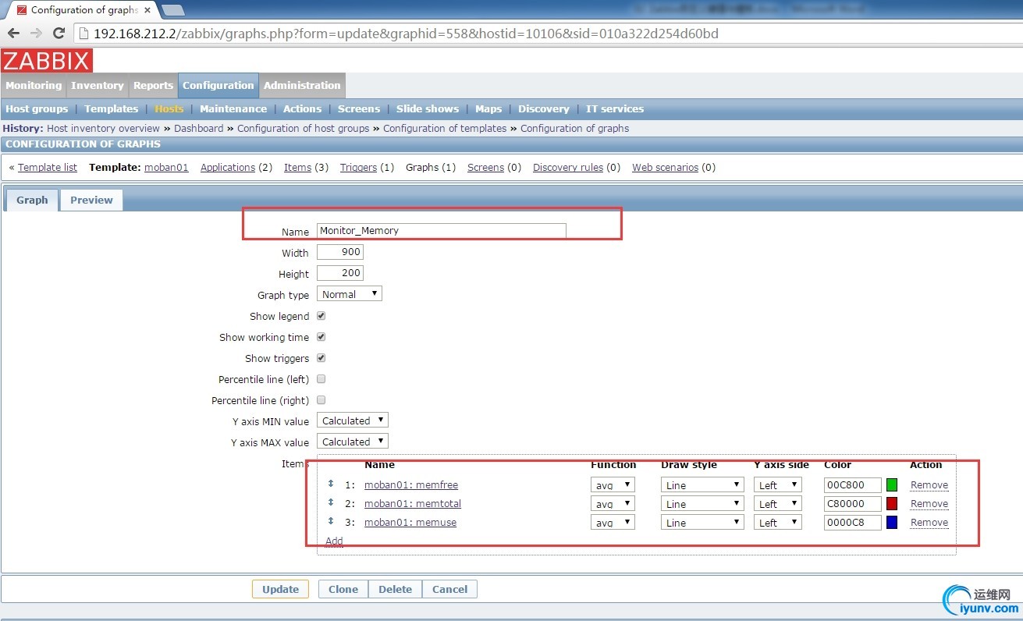Close the Configuration of graphs tab
The height and width of the screenshot is (621, 1023).
pos(147,10)
